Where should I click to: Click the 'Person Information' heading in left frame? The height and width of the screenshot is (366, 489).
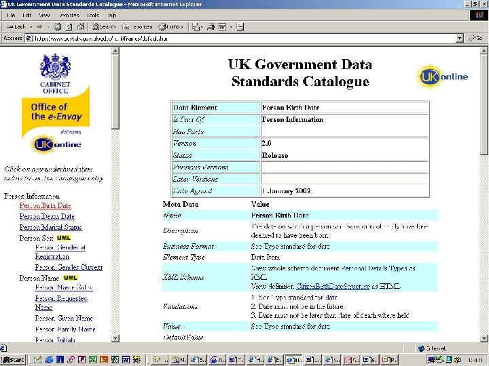pyautogui.click(x=32, y=196)
